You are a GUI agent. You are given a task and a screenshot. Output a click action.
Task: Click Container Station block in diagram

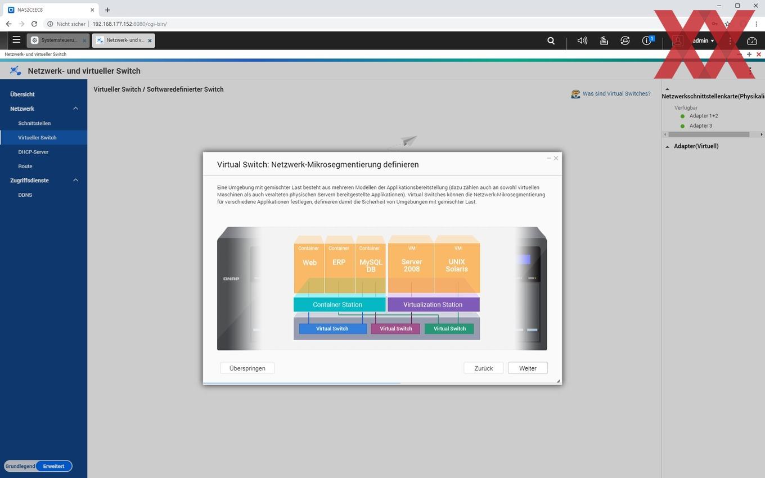coord(340,305)
